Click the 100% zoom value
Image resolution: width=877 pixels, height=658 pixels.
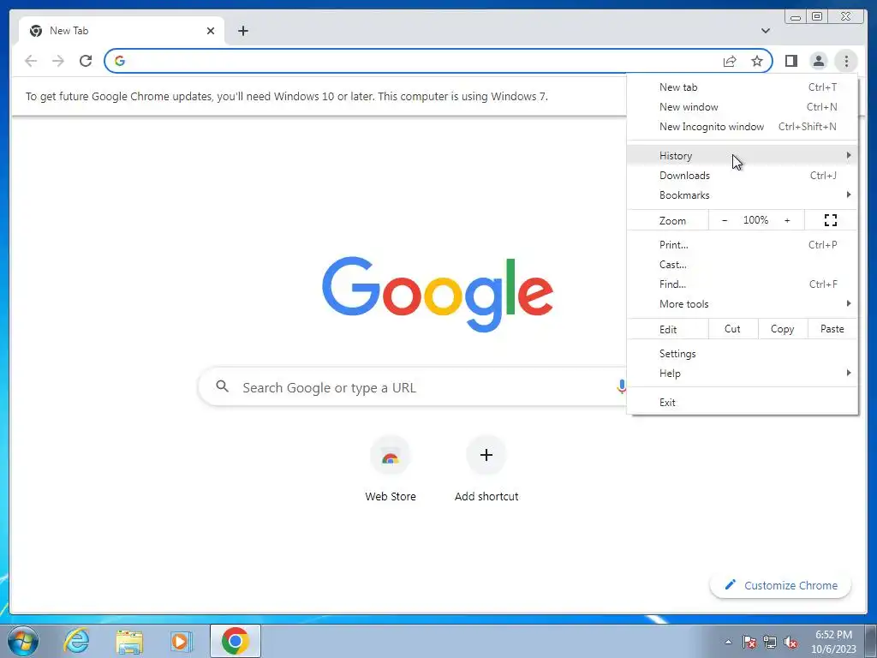[x=755, y=220]
